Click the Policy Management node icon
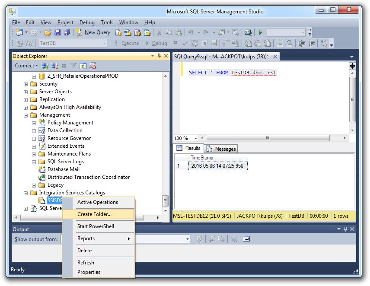Image resolution: width=370 pixels, height=286 pixels. (42, 123)
